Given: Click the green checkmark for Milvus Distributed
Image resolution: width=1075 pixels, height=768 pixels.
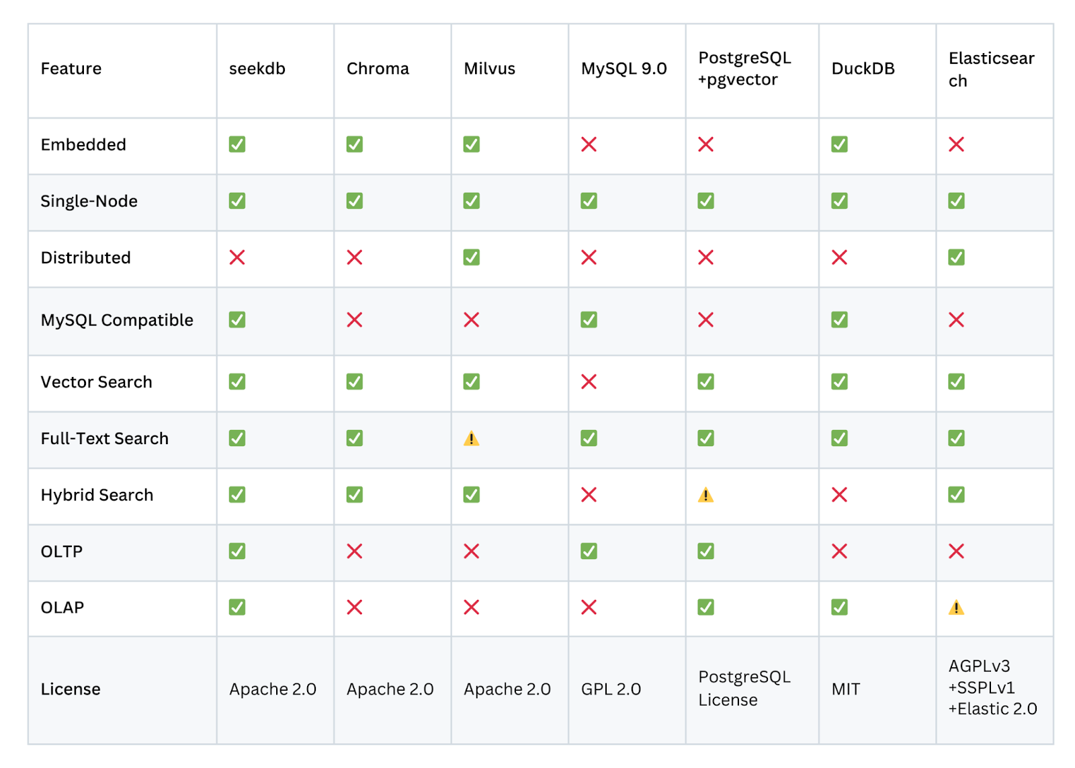Looking at the screenshot, I should (x=471, y=257).
